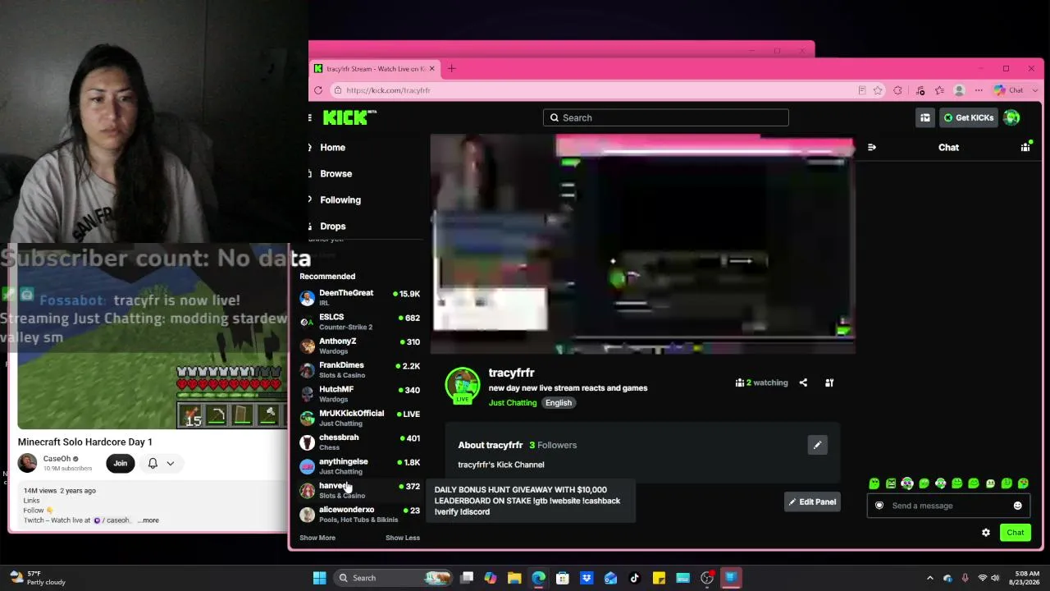Click the Kick logo in the header

349,117
